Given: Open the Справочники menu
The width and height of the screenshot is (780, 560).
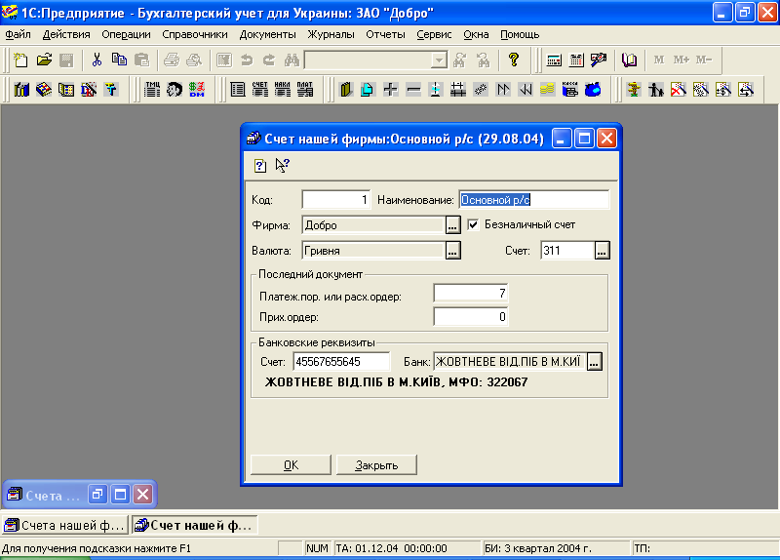Looking at the screenshot, I should tap(194, 34).
